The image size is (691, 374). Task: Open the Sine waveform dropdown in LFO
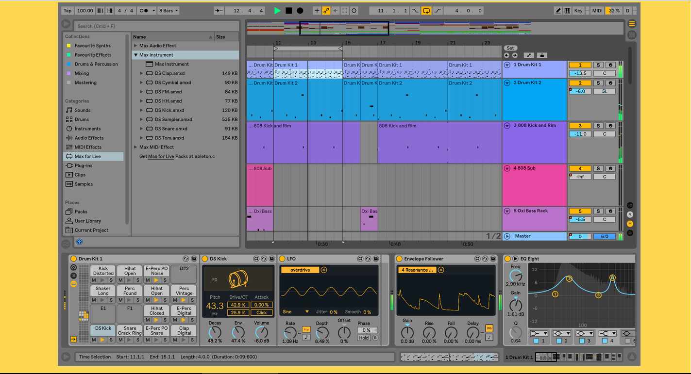point(296,311)
